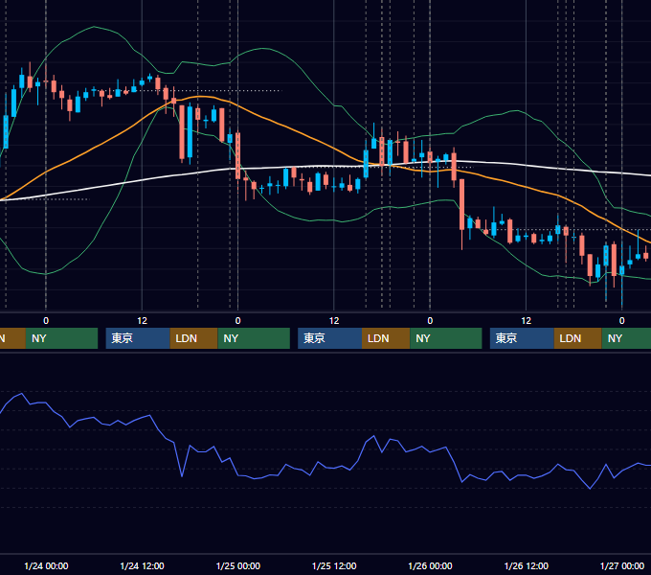
Task: Select the 東京 session block on 1/26
Action: pyautogui.click(x=522, y=338)
